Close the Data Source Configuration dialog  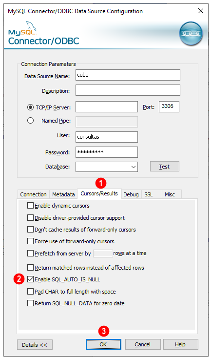pyautogui.click(x=200, y=11)
